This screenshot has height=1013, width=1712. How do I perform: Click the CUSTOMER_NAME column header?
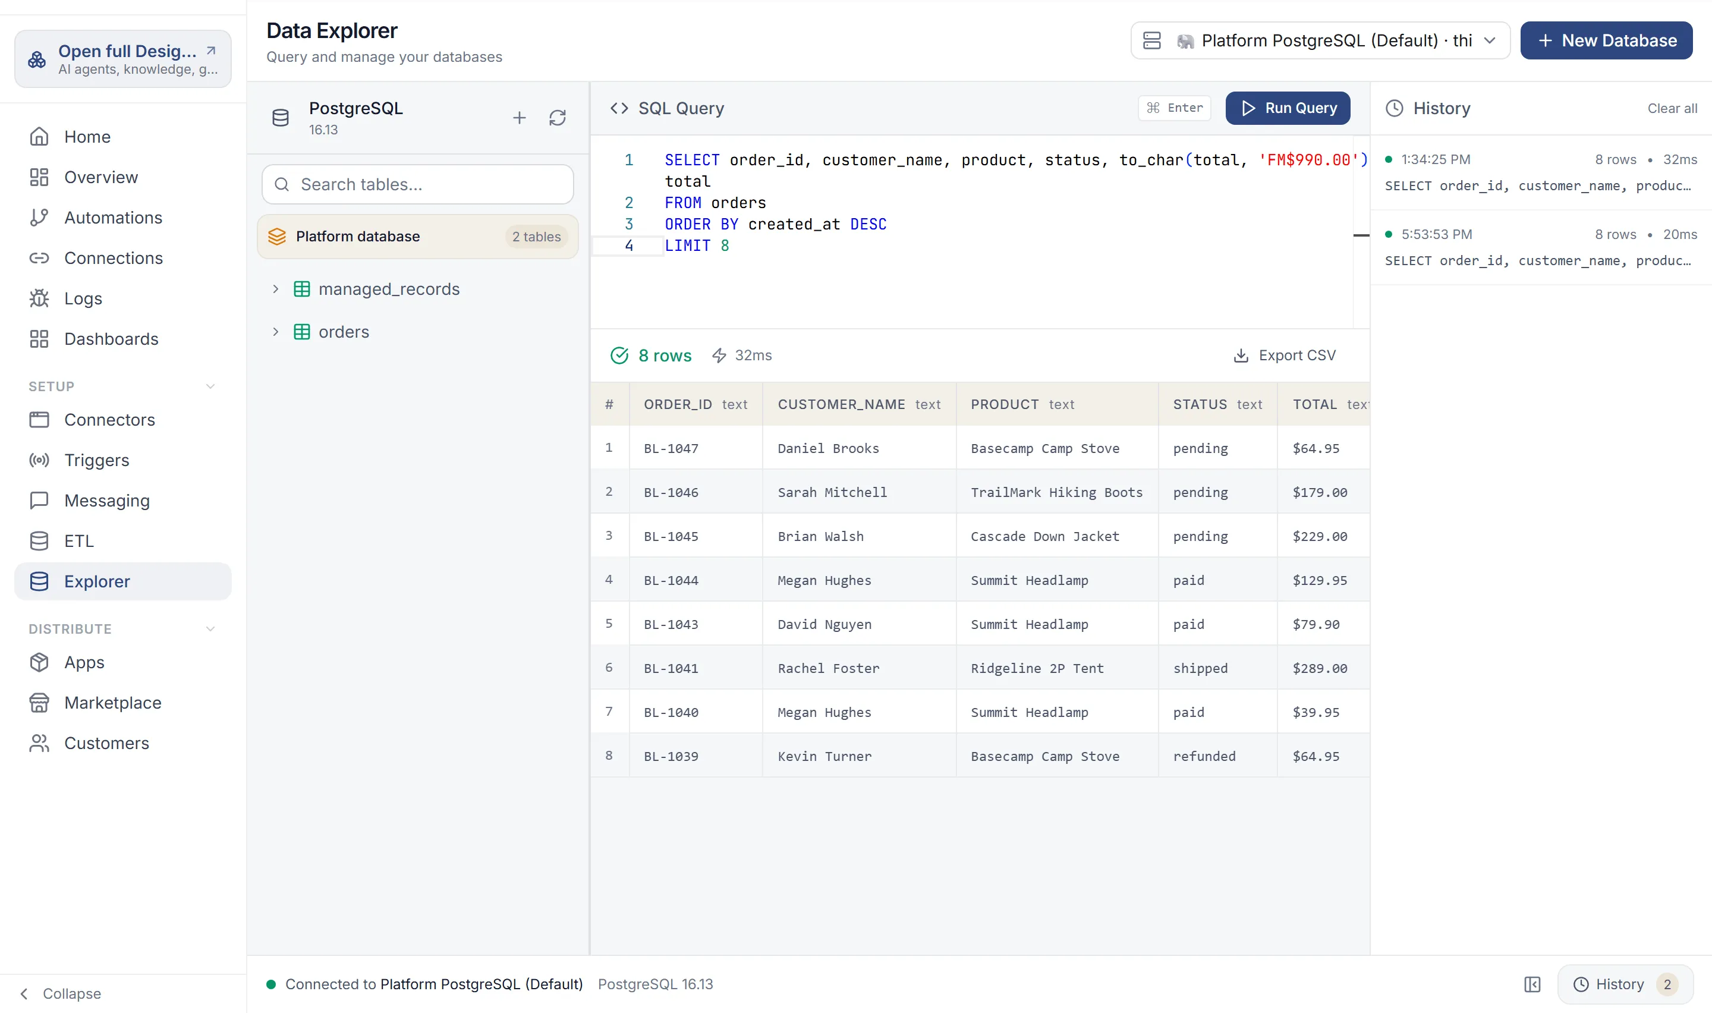[x=858, y=404]
